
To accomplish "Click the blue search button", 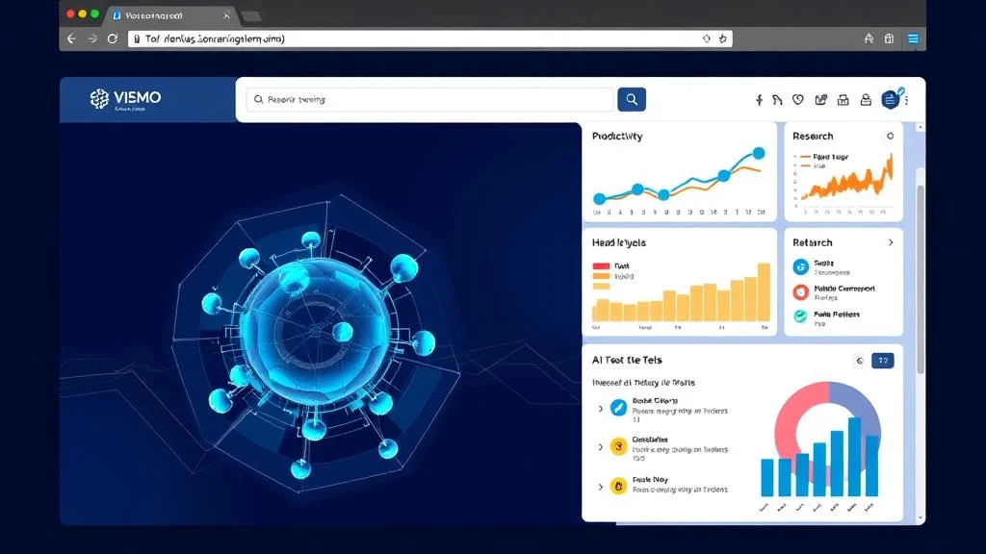I will coord(631,99).
